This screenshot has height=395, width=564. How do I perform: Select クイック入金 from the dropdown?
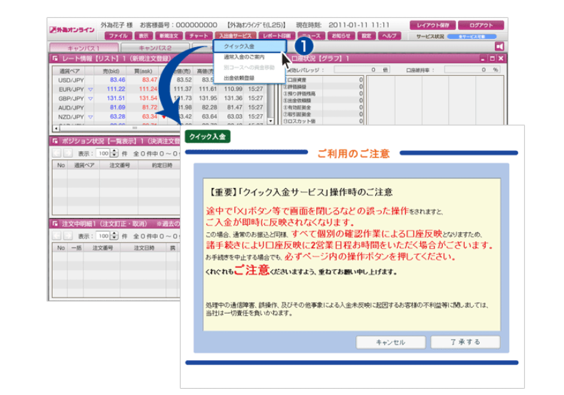239,46
